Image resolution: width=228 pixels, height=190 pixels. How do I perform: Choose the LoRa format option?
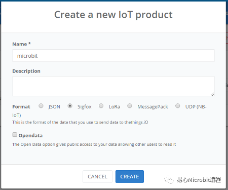click(x=101, y=106)
